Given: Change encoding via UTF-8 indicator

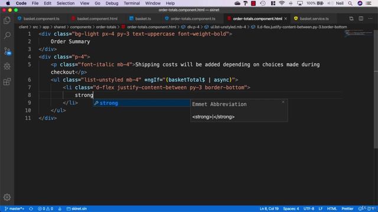Looking at the screenshot, I should (x=308, y=208).
